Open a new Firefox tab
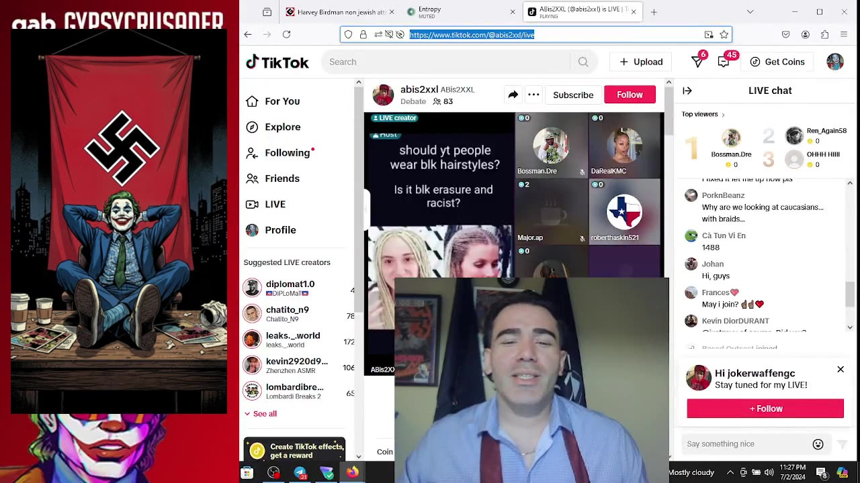This screenshot has height=483, width=860. coord(654,12)
